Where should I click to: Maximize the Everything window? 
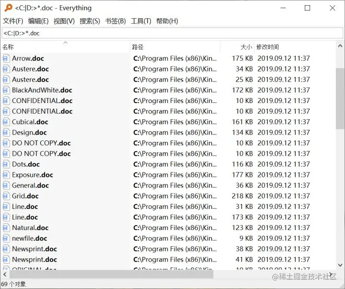coord(307,8)
